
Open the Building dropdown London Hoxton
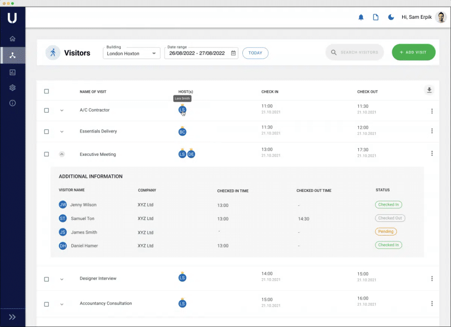[x=132, y=53]
